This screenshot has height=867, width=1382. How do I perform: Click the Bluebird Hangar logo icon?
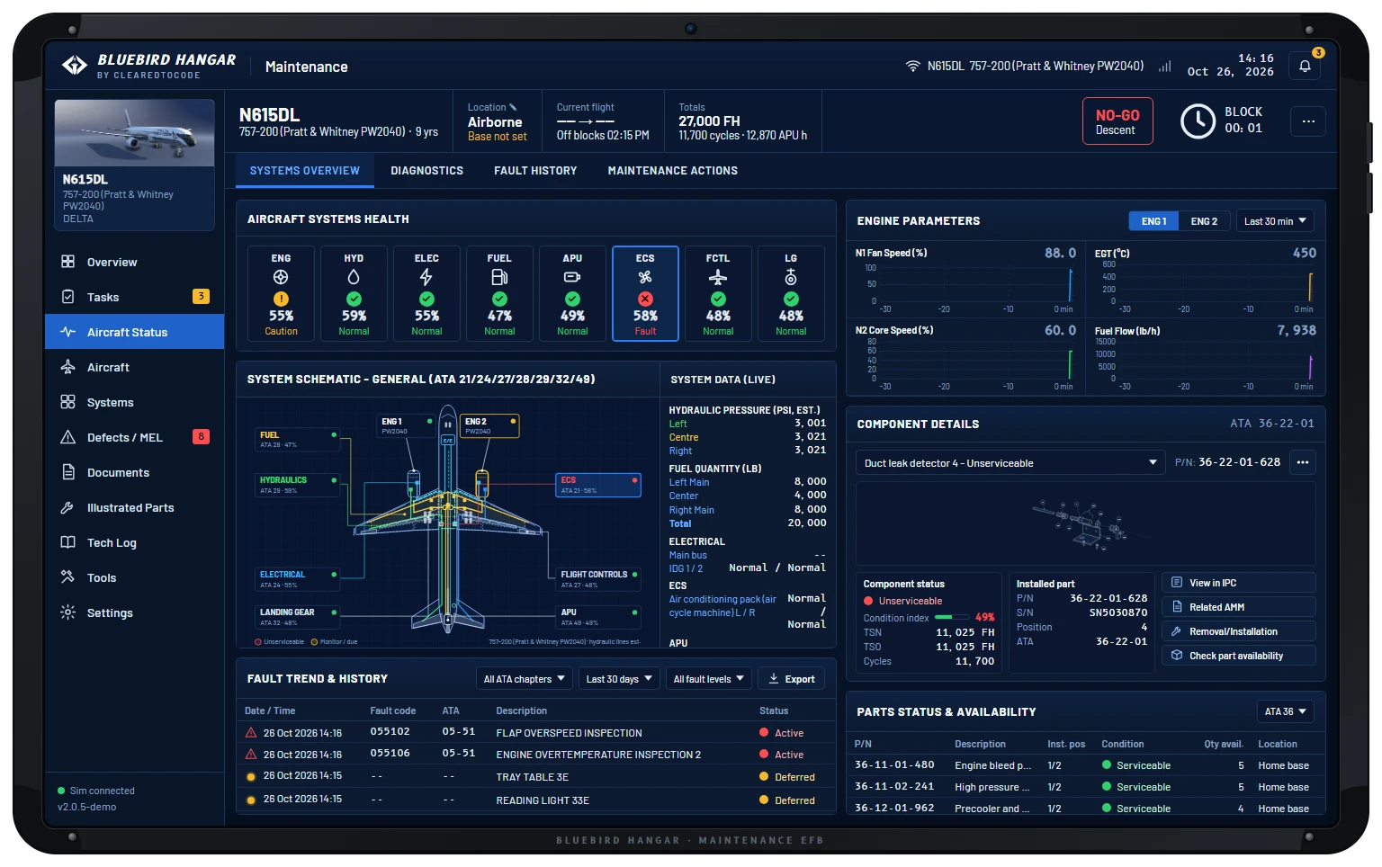coord(75,66)
